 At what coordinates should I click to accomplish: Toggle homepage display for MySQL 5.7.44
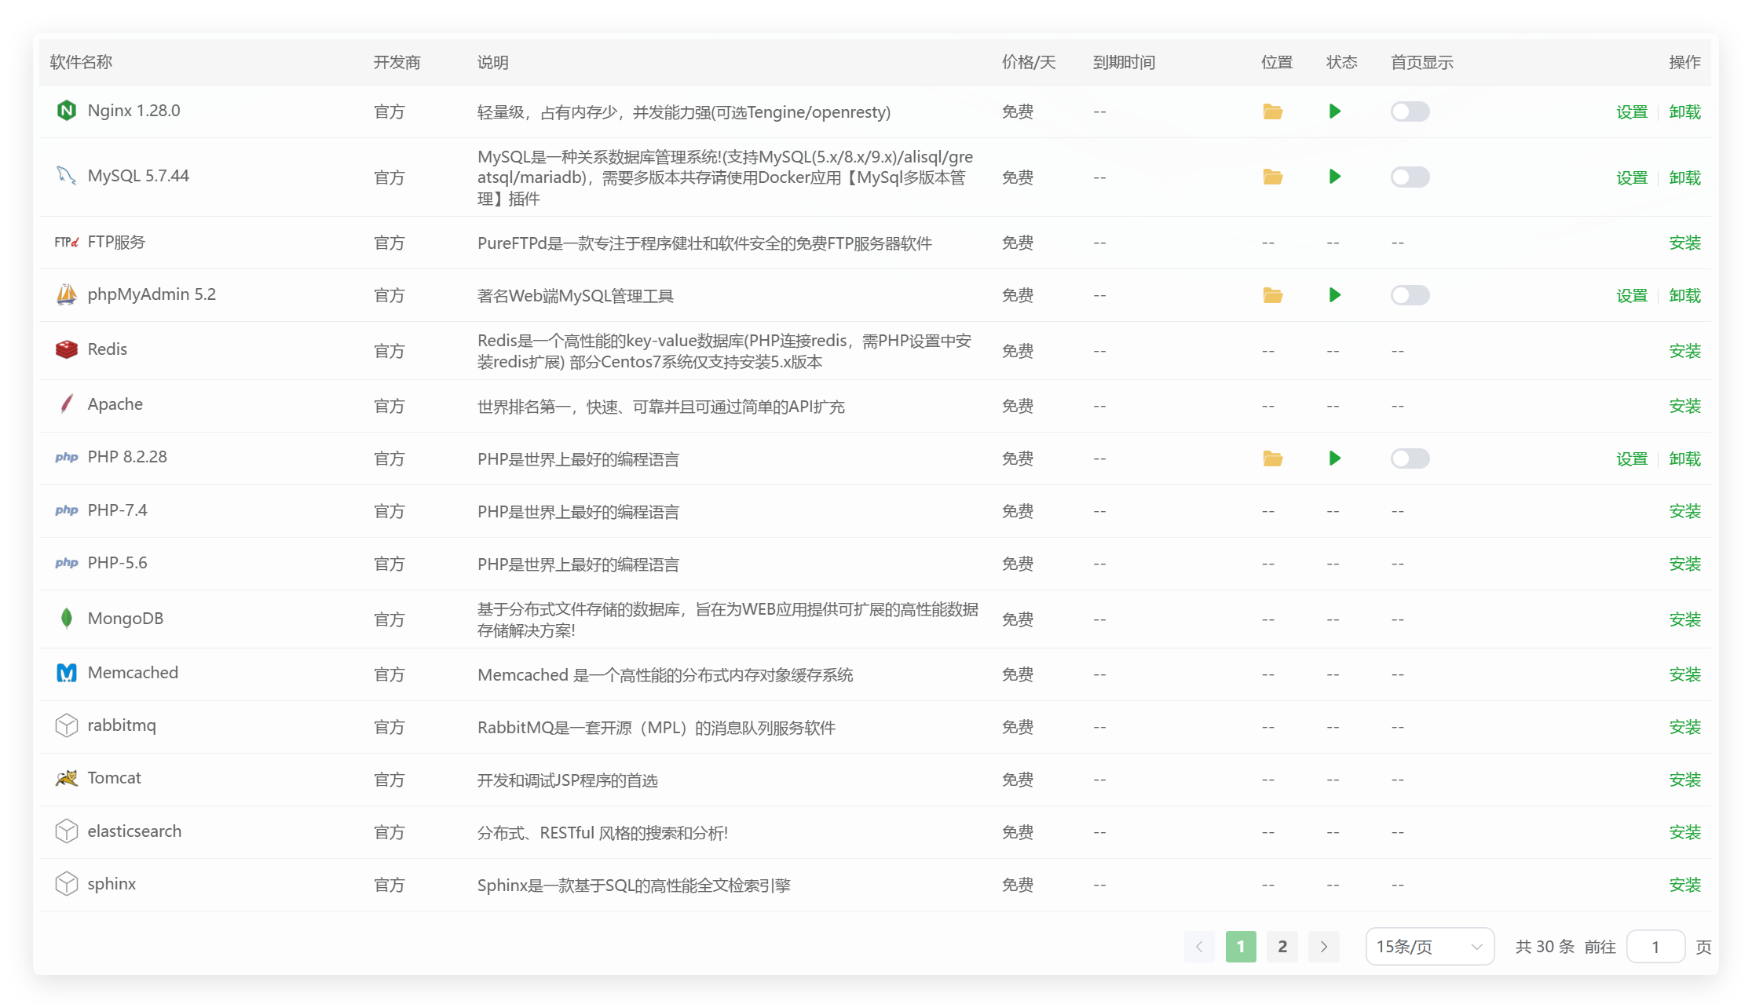[x=1410, y=177]
